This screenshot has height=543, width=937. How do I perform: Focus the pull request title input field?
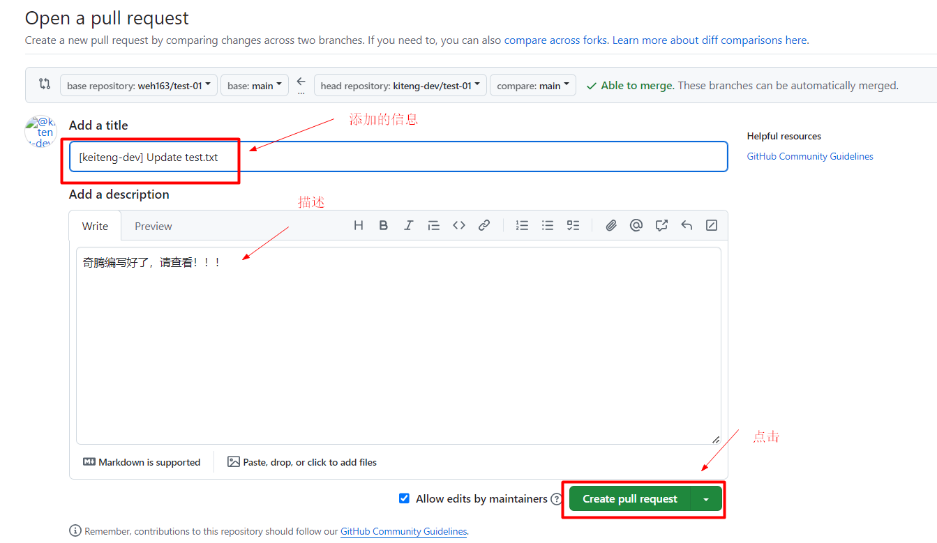(x=398, y=157)
